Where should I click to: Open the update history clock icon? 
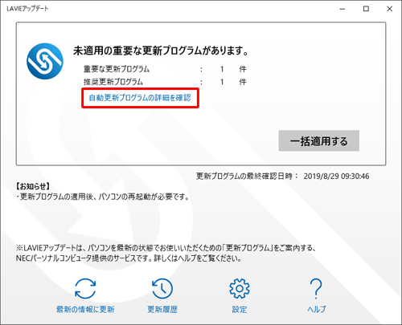(162, 289)
